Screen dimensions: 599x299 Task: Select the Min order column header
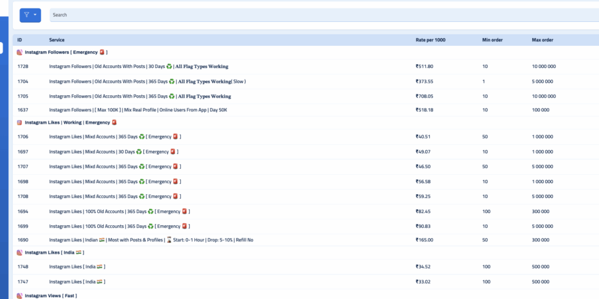click(x=492, y=40)
